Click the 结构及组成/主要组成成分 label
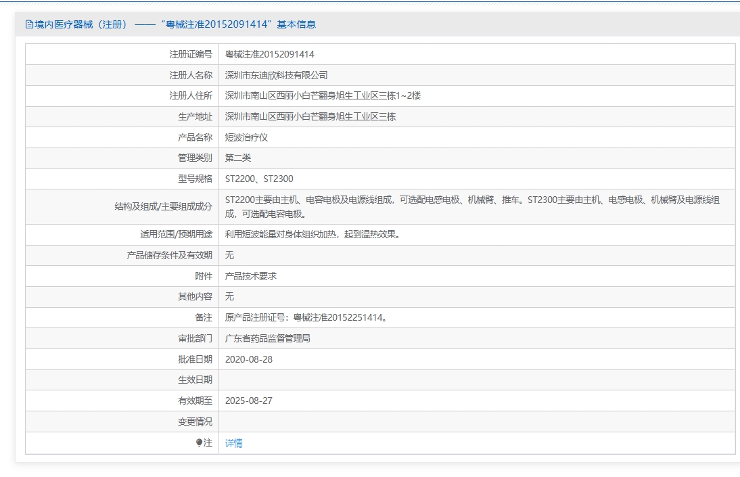 tap(163, 206)
